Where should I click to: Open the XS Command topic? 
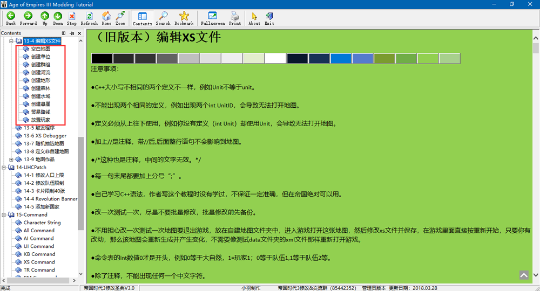tap(39, 262)
